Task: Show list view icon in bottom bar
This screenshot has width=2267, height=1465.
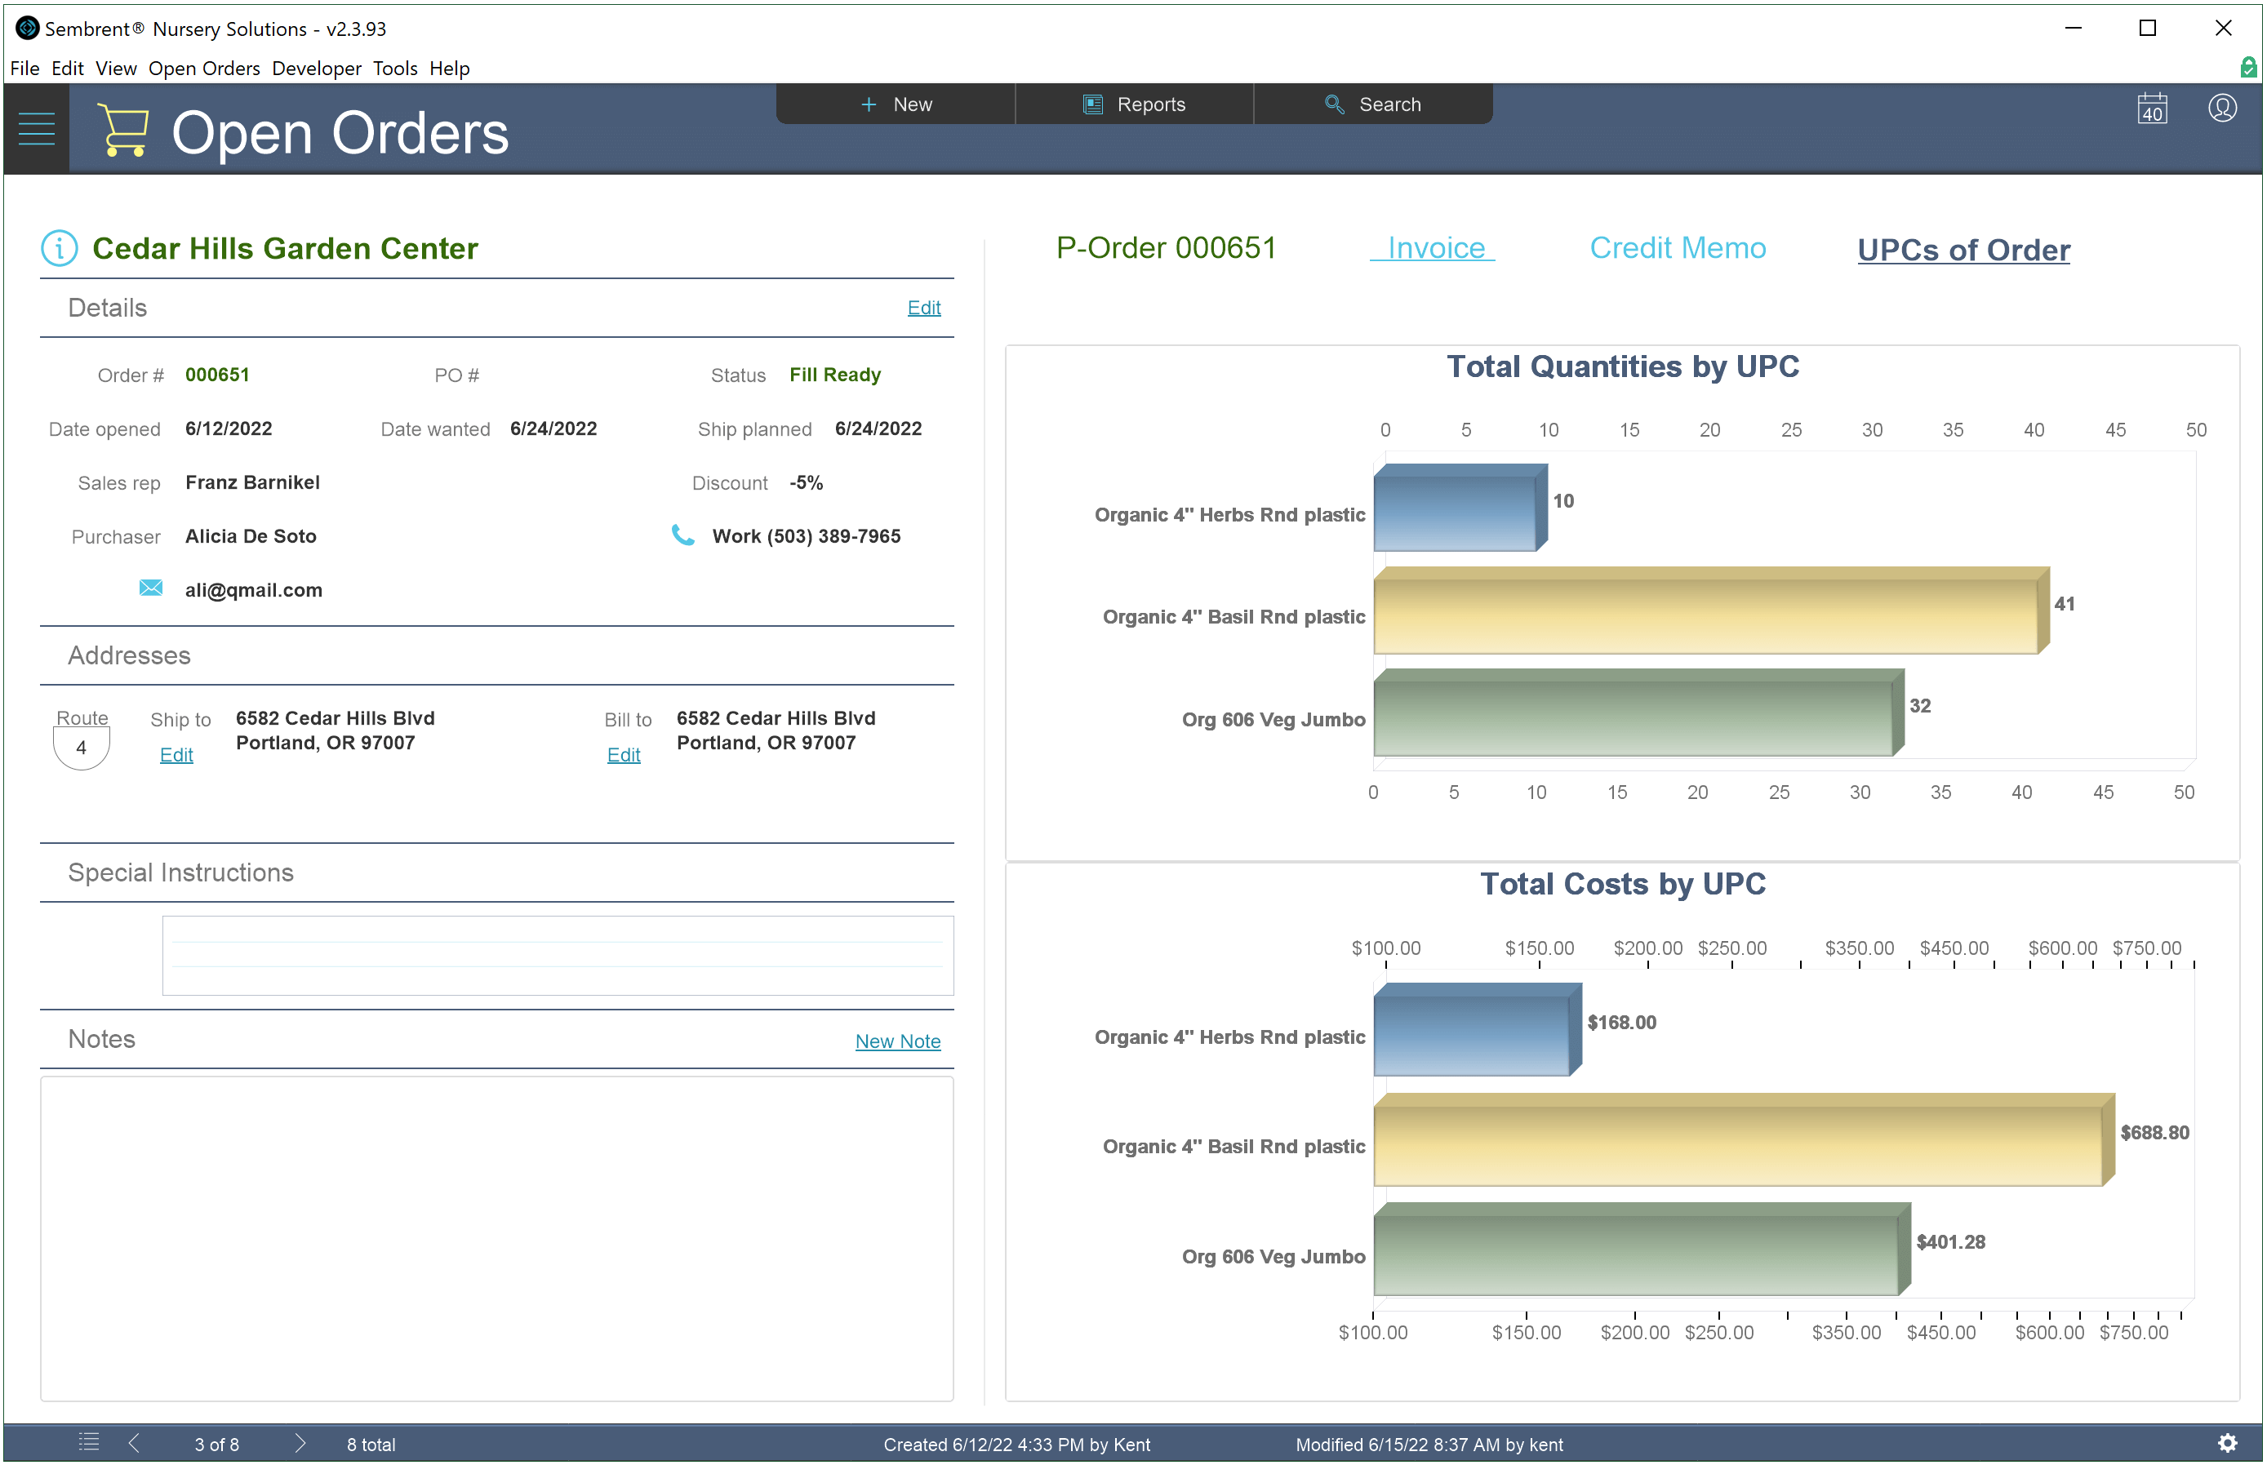Action: [88, 1442]
